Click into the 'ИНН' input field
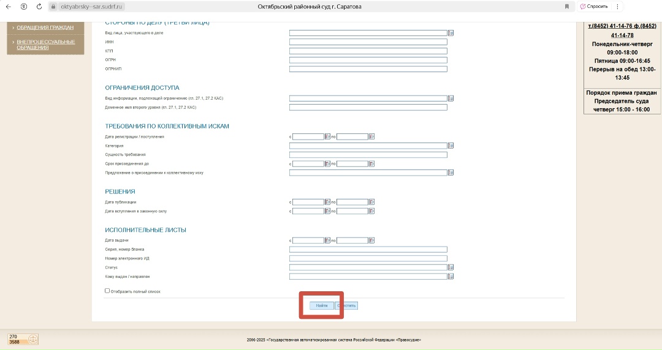This screenshot has height=350, width=662. point(368,42)
